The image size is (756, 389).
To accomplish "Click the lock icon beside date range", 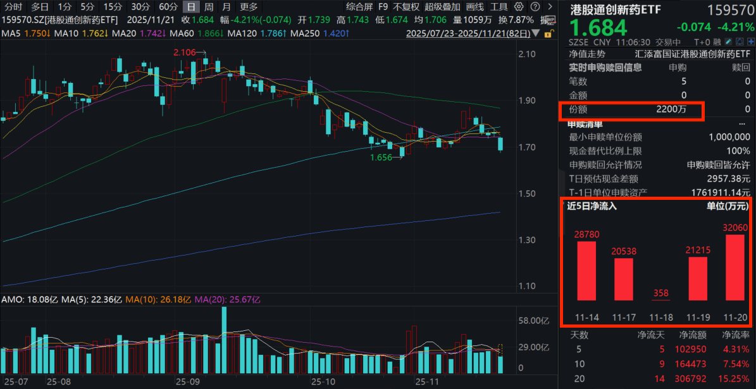I will pos(547,32).
